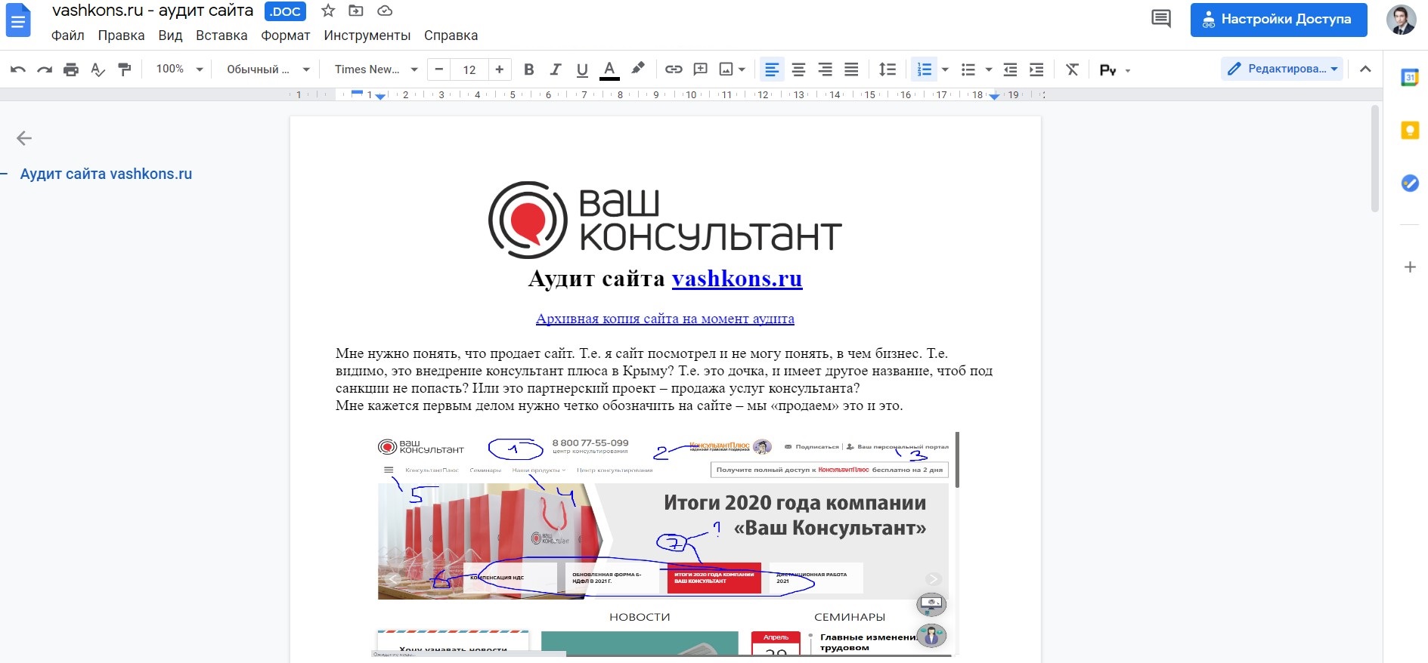Image resolution: width=1428 pixels, height=663 pixels.
Task: Run the spell check icon
Action: (x=98, y=69)
